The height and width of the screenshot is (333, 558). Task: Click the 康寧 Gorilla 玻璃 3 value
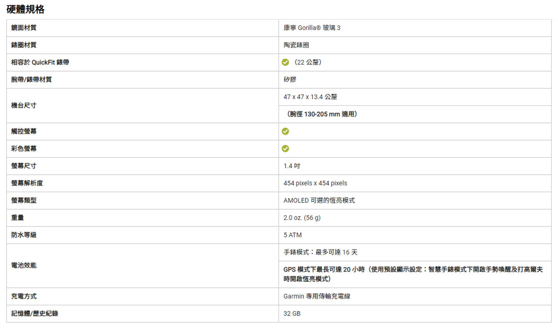click(312, 28)
